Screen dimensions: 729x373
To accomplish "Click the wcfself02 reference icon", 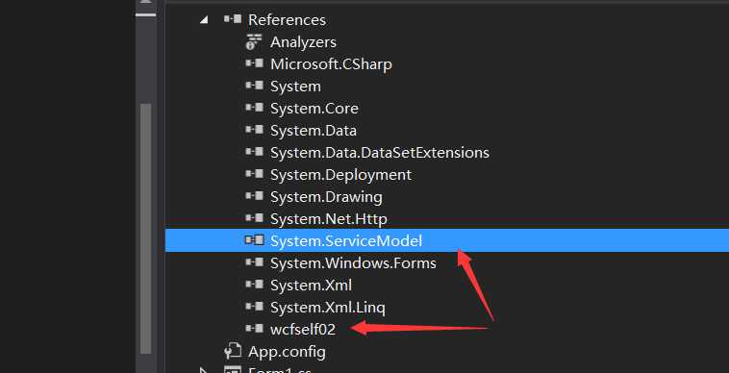I will [254, 329].
